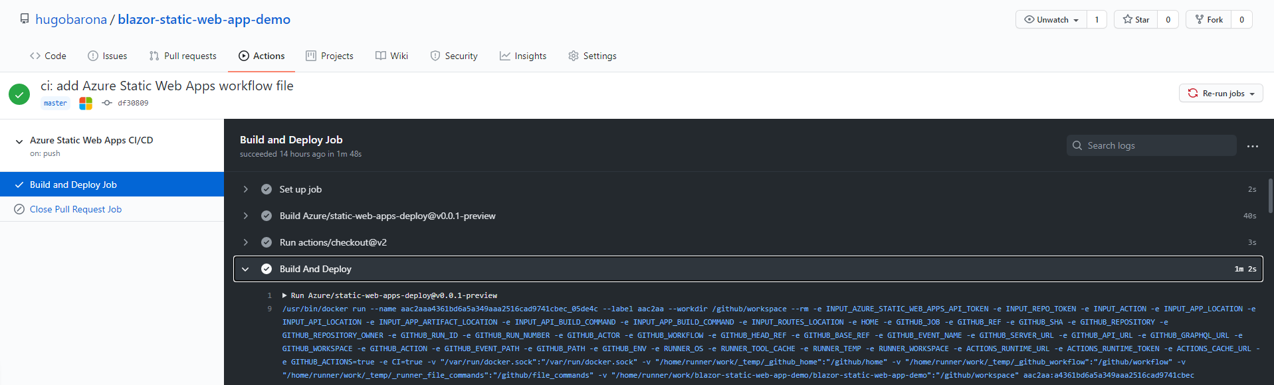Image resolution: width=1274 pixels, height=385 pixels.
Task: Open the Unwatch dropdown
Action: click(1051, 19)
